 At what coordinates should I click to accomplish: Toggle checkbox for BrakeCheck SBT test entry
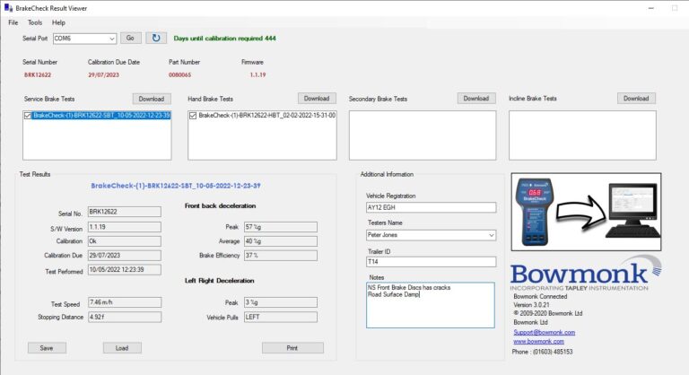click(29, 116)
